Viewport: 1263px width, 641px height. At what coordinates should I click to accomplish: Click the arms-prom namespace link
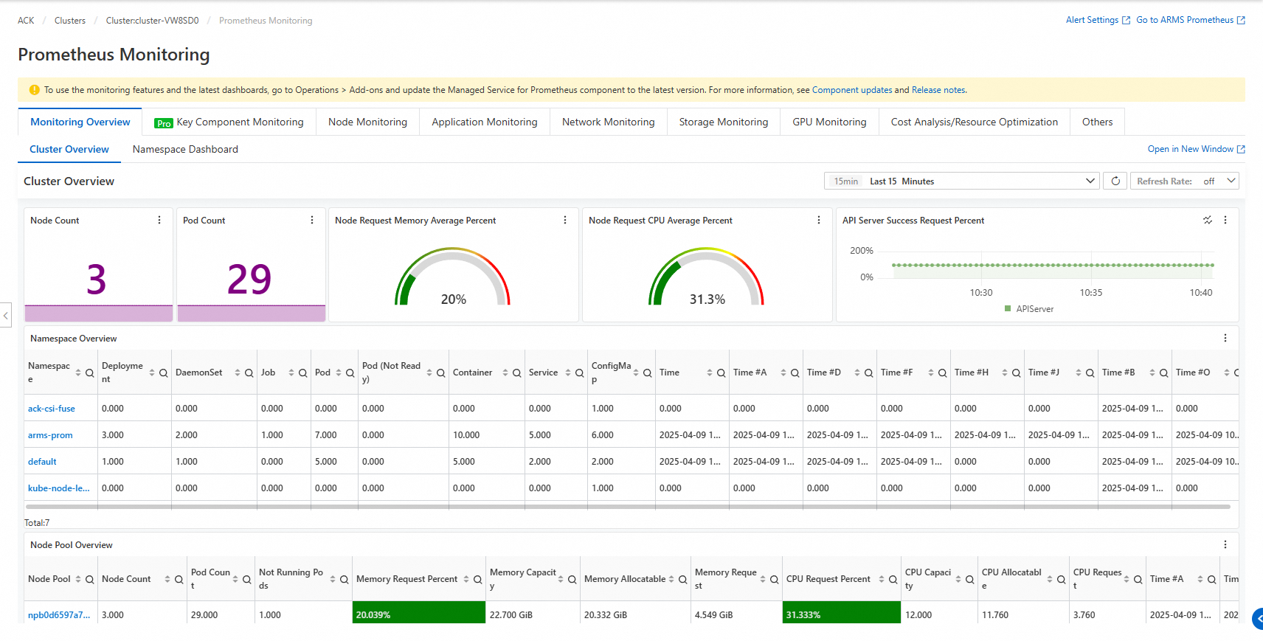coord(50,435)
